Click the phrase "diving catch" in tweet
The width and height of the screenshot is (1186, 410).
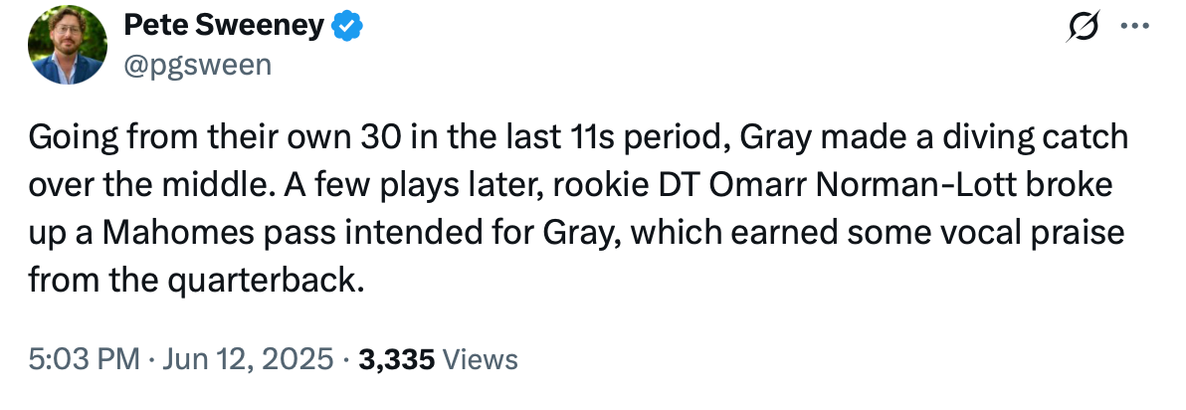[1041, 138]
